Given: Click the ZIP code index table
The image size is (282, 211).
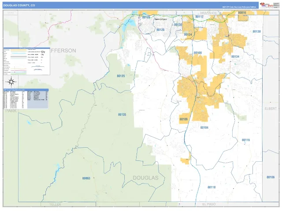Looking at the screenshot, I should tap(26, 98).
